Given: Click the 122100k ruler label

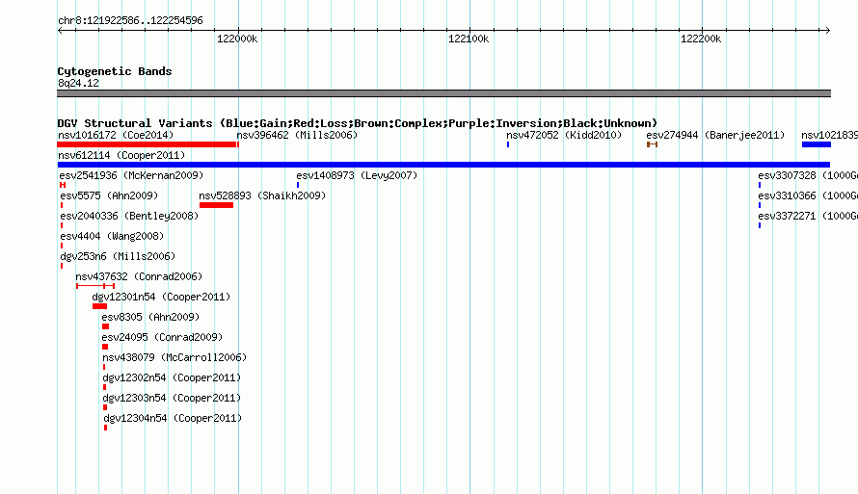Looking at the screenshot, I should pos(469,39).
